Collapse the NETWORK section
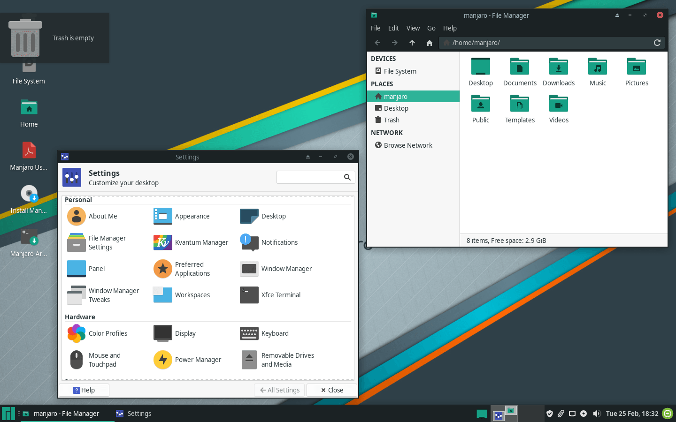 tap(387, 133)
